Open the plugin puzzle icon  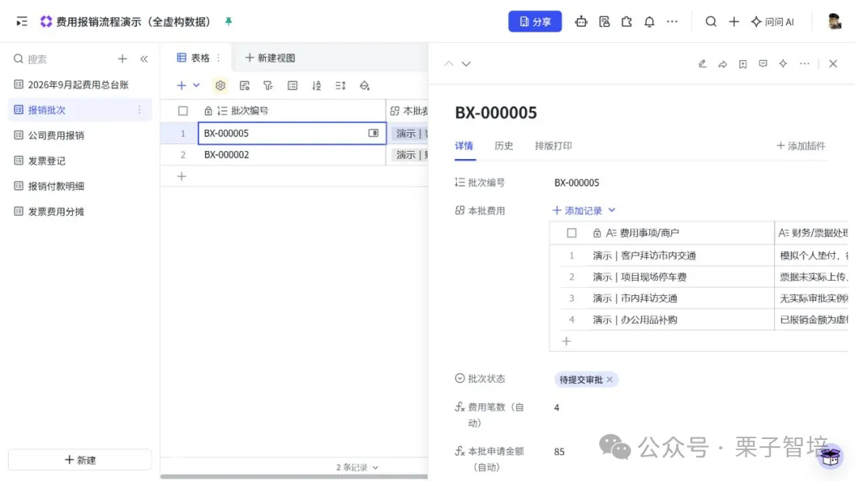point(626,22)
